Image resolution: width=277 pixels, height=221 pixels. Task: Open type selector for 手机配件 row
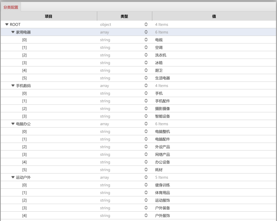(146, 101)
